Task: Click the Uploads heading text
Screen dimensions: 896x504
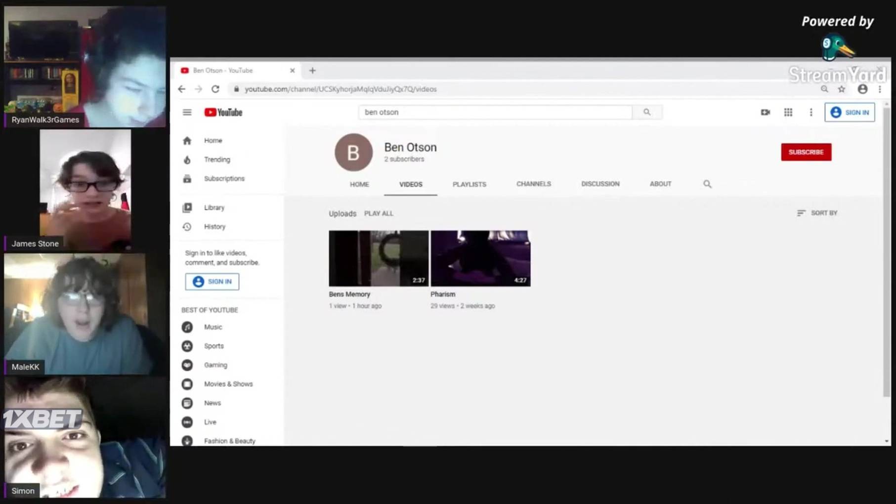Action: (342, 213)
